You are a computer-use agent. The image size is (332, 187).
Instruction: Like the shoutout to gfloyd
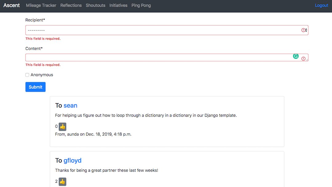point(62,181)
